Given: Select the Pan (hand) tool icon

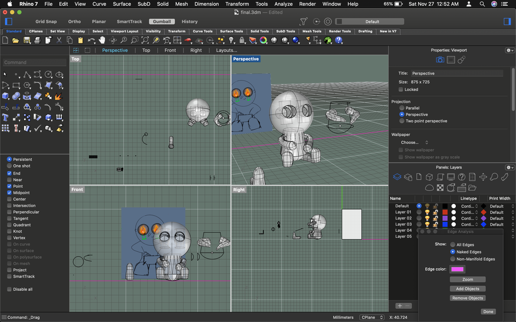Looking at the screenshot, I should [102, 40].
